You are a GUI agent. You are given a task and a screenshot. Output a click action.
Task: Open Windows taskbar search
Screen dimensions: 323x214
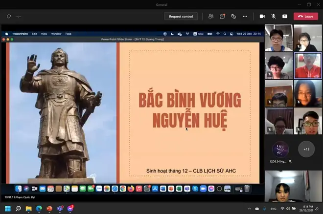click(x=18, y=209)
